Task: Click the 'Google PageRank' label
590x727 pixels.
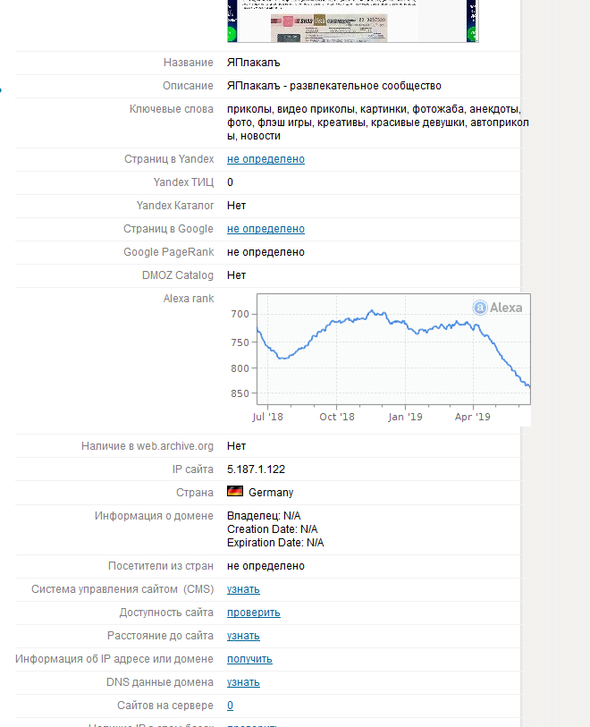Action: tap(169, 252)
